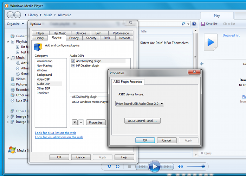Click the move plug-in down arrow button
The height and width of the screenshot is (176, 246).
tap(75, 122)
